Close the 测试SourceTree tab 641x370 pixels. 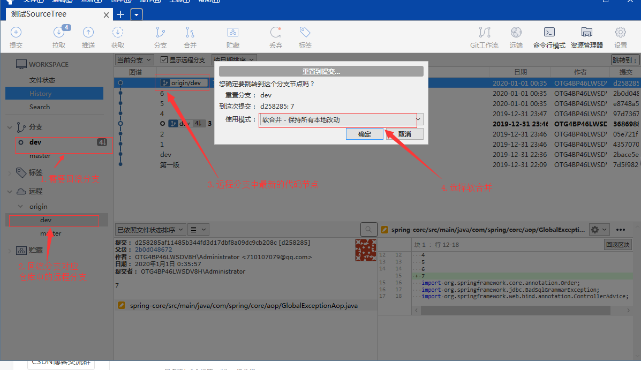(106, 15)
